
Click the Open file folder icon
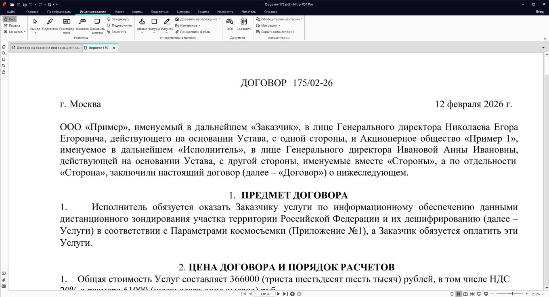click(12, 4)
